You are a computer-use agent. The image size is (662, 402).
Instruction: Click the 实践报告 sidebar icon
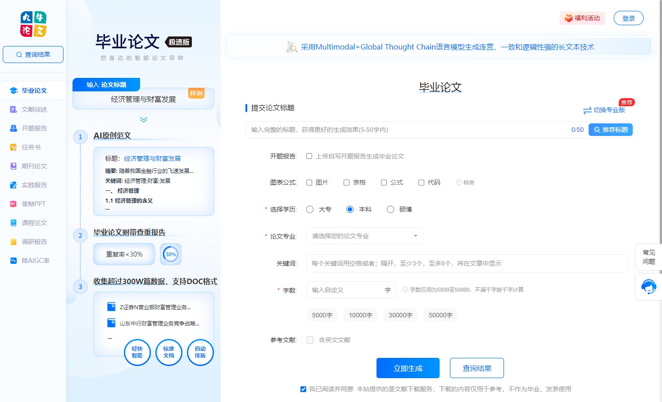point(14,185)
